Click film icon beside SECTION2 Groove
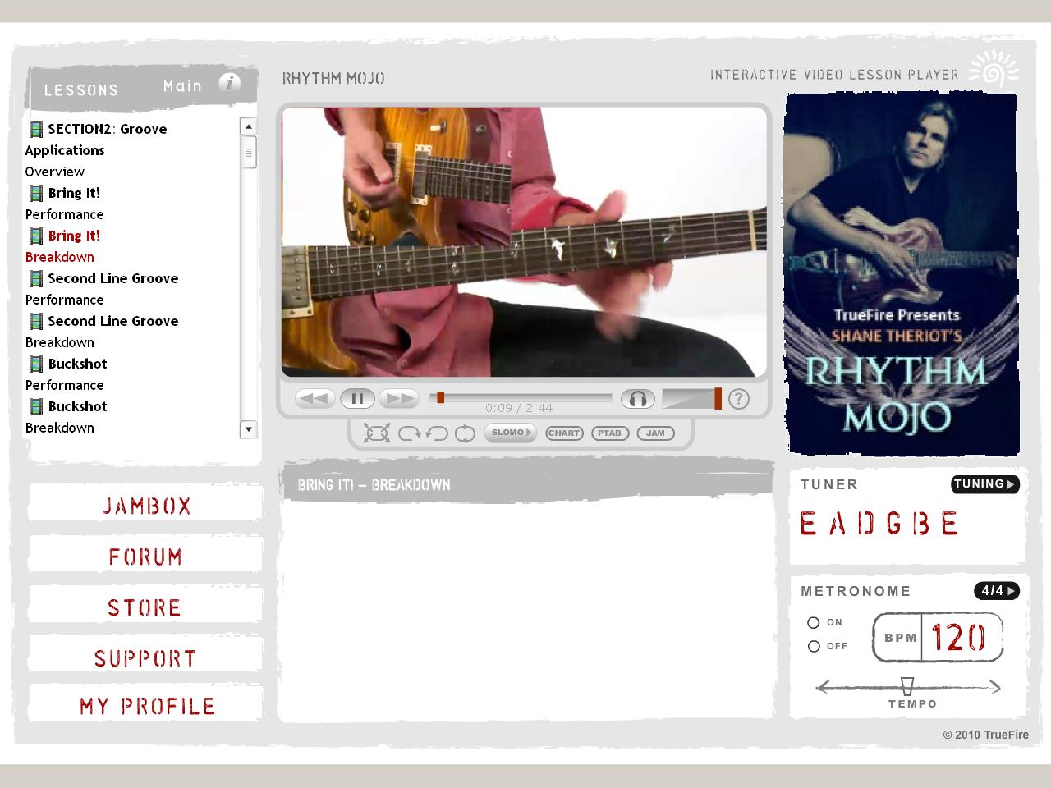This screenshot has width=1051, height=788. click(36, 129)
